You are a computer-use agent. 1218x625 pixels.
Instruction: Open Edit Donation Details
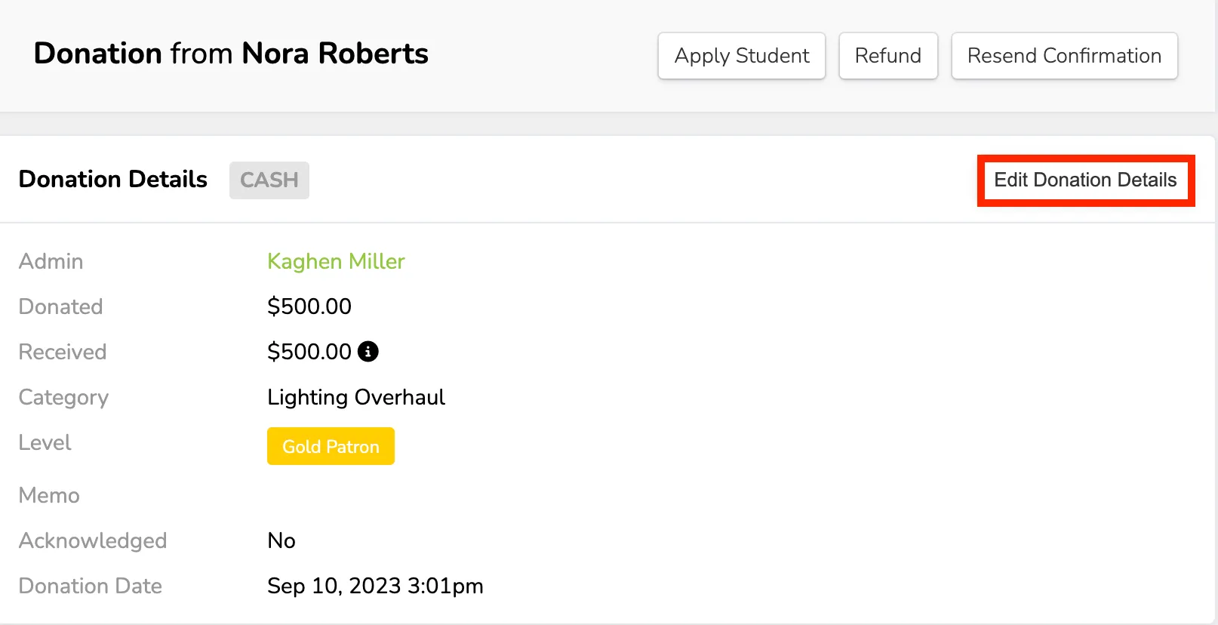(1085, 180)
